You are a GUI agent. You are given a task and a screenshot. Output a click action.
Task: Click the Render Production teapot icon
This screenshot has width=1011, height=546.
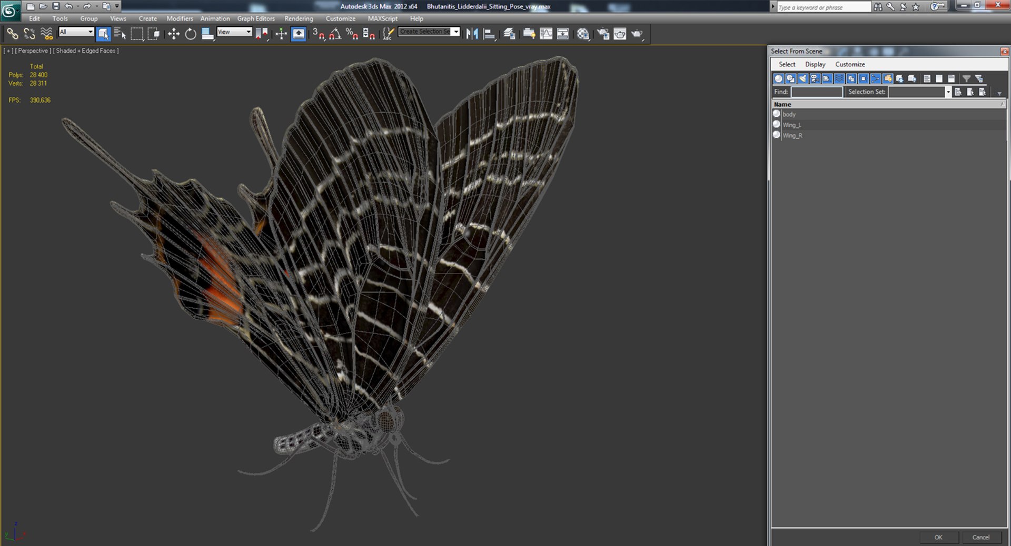(x=637, y=34)
